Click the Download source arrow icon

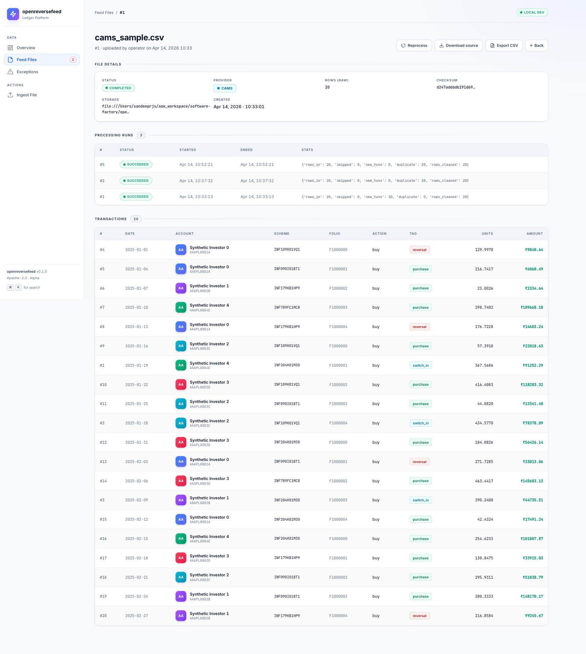[442, 45]
